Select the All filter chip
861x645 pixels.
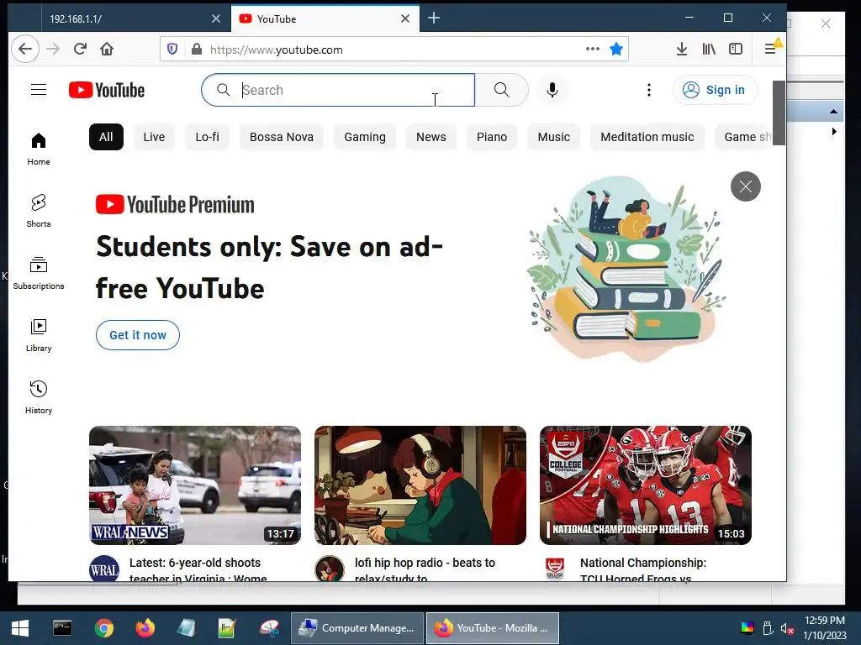(x=106, y=137)
